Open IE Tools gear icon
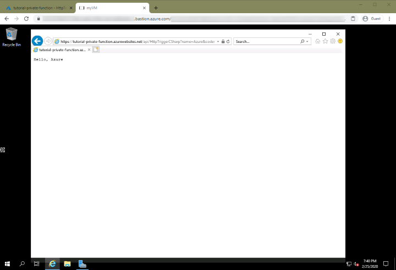 click(333, 41)
